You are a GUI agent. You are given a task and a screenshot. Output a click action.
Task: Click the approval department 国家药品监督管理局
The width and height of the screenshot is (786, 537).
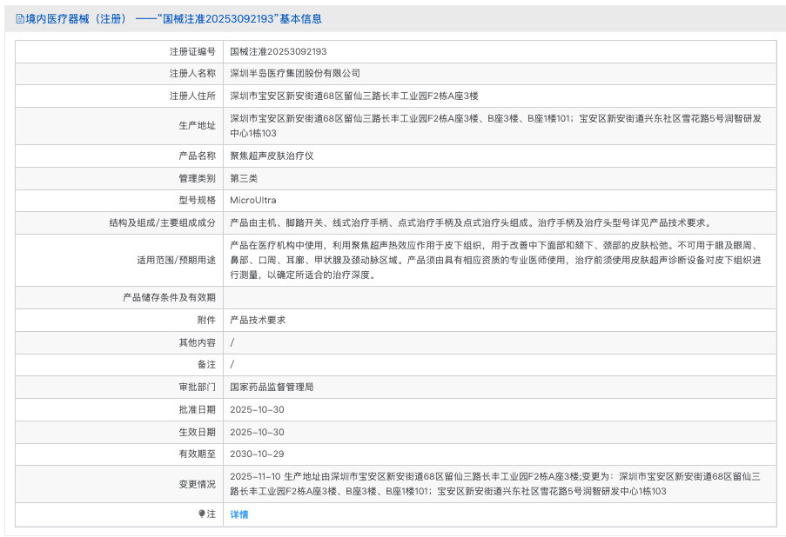pos(271,387)
